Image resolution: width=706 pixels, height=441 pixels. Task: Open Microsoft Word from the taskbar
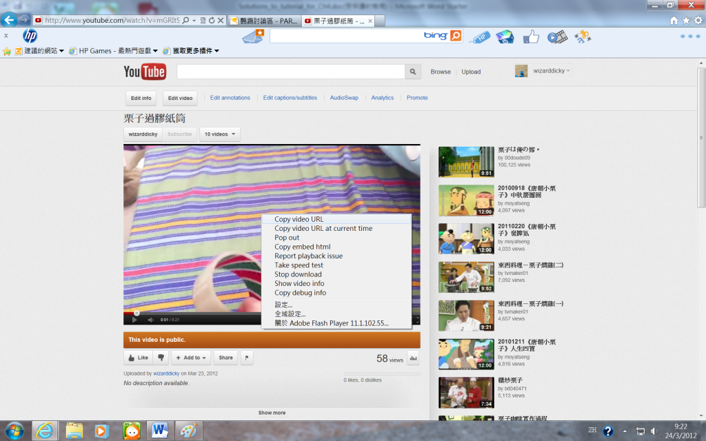click(159, 431)
